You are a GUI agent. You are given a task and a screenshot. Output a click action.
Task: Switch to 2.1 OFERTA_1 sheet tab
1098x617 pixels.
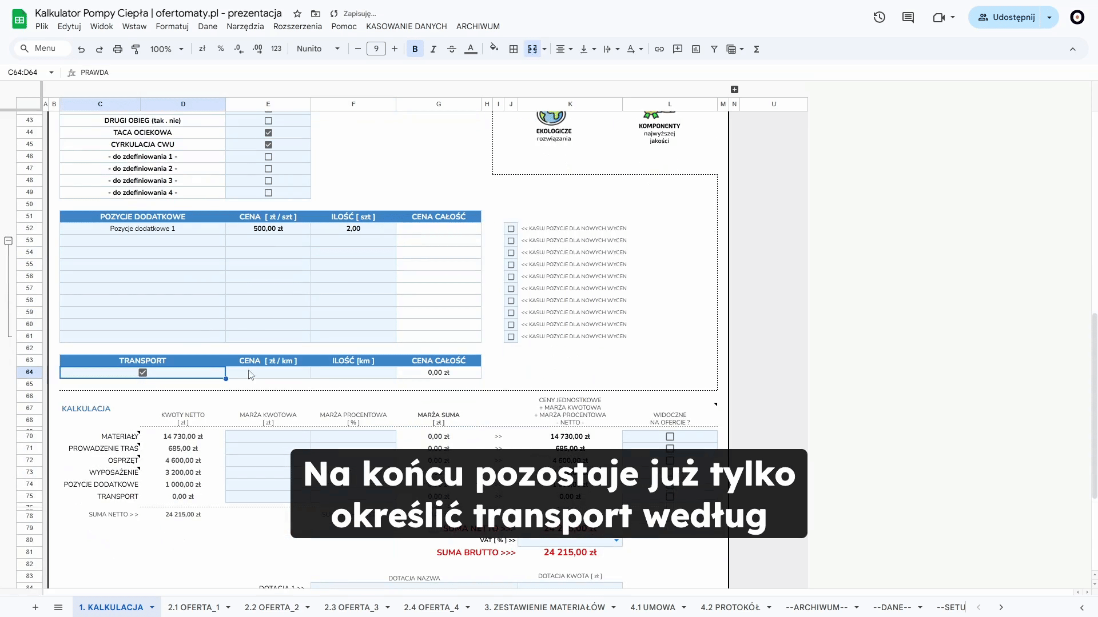click(x=193, y=607)
